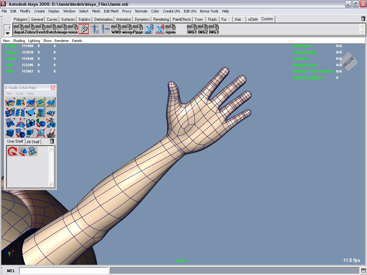Select X-Tools blue cylinder tool

[x=40, y=113]
